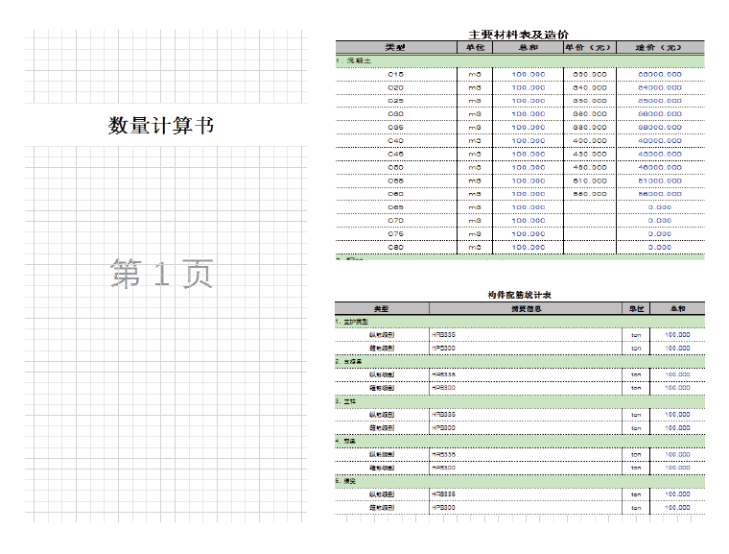Viewport: 729px width, 554px height.
Task: Click the 总和 header in the materials table
Action: tap(529, 47)
